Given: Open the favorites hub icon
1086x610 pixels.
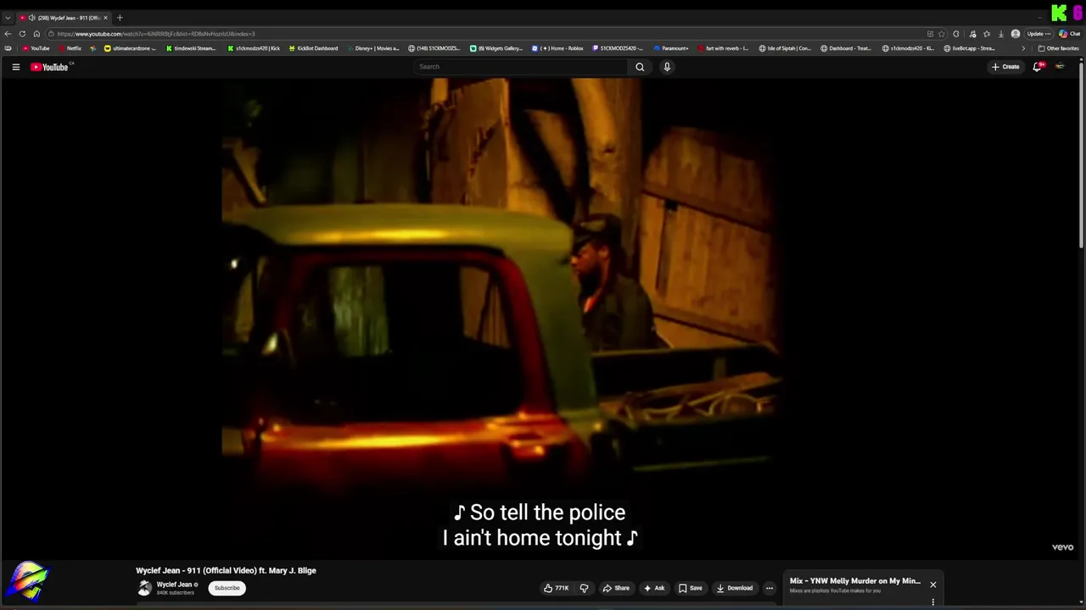Looking at the screenshot, I should [x=986, y=34].
